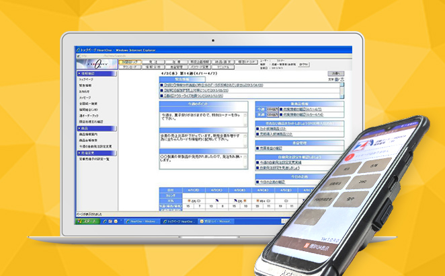Click the 次週へ button
445x276 pixels.
pyautogui.click(x=335, y=73)
